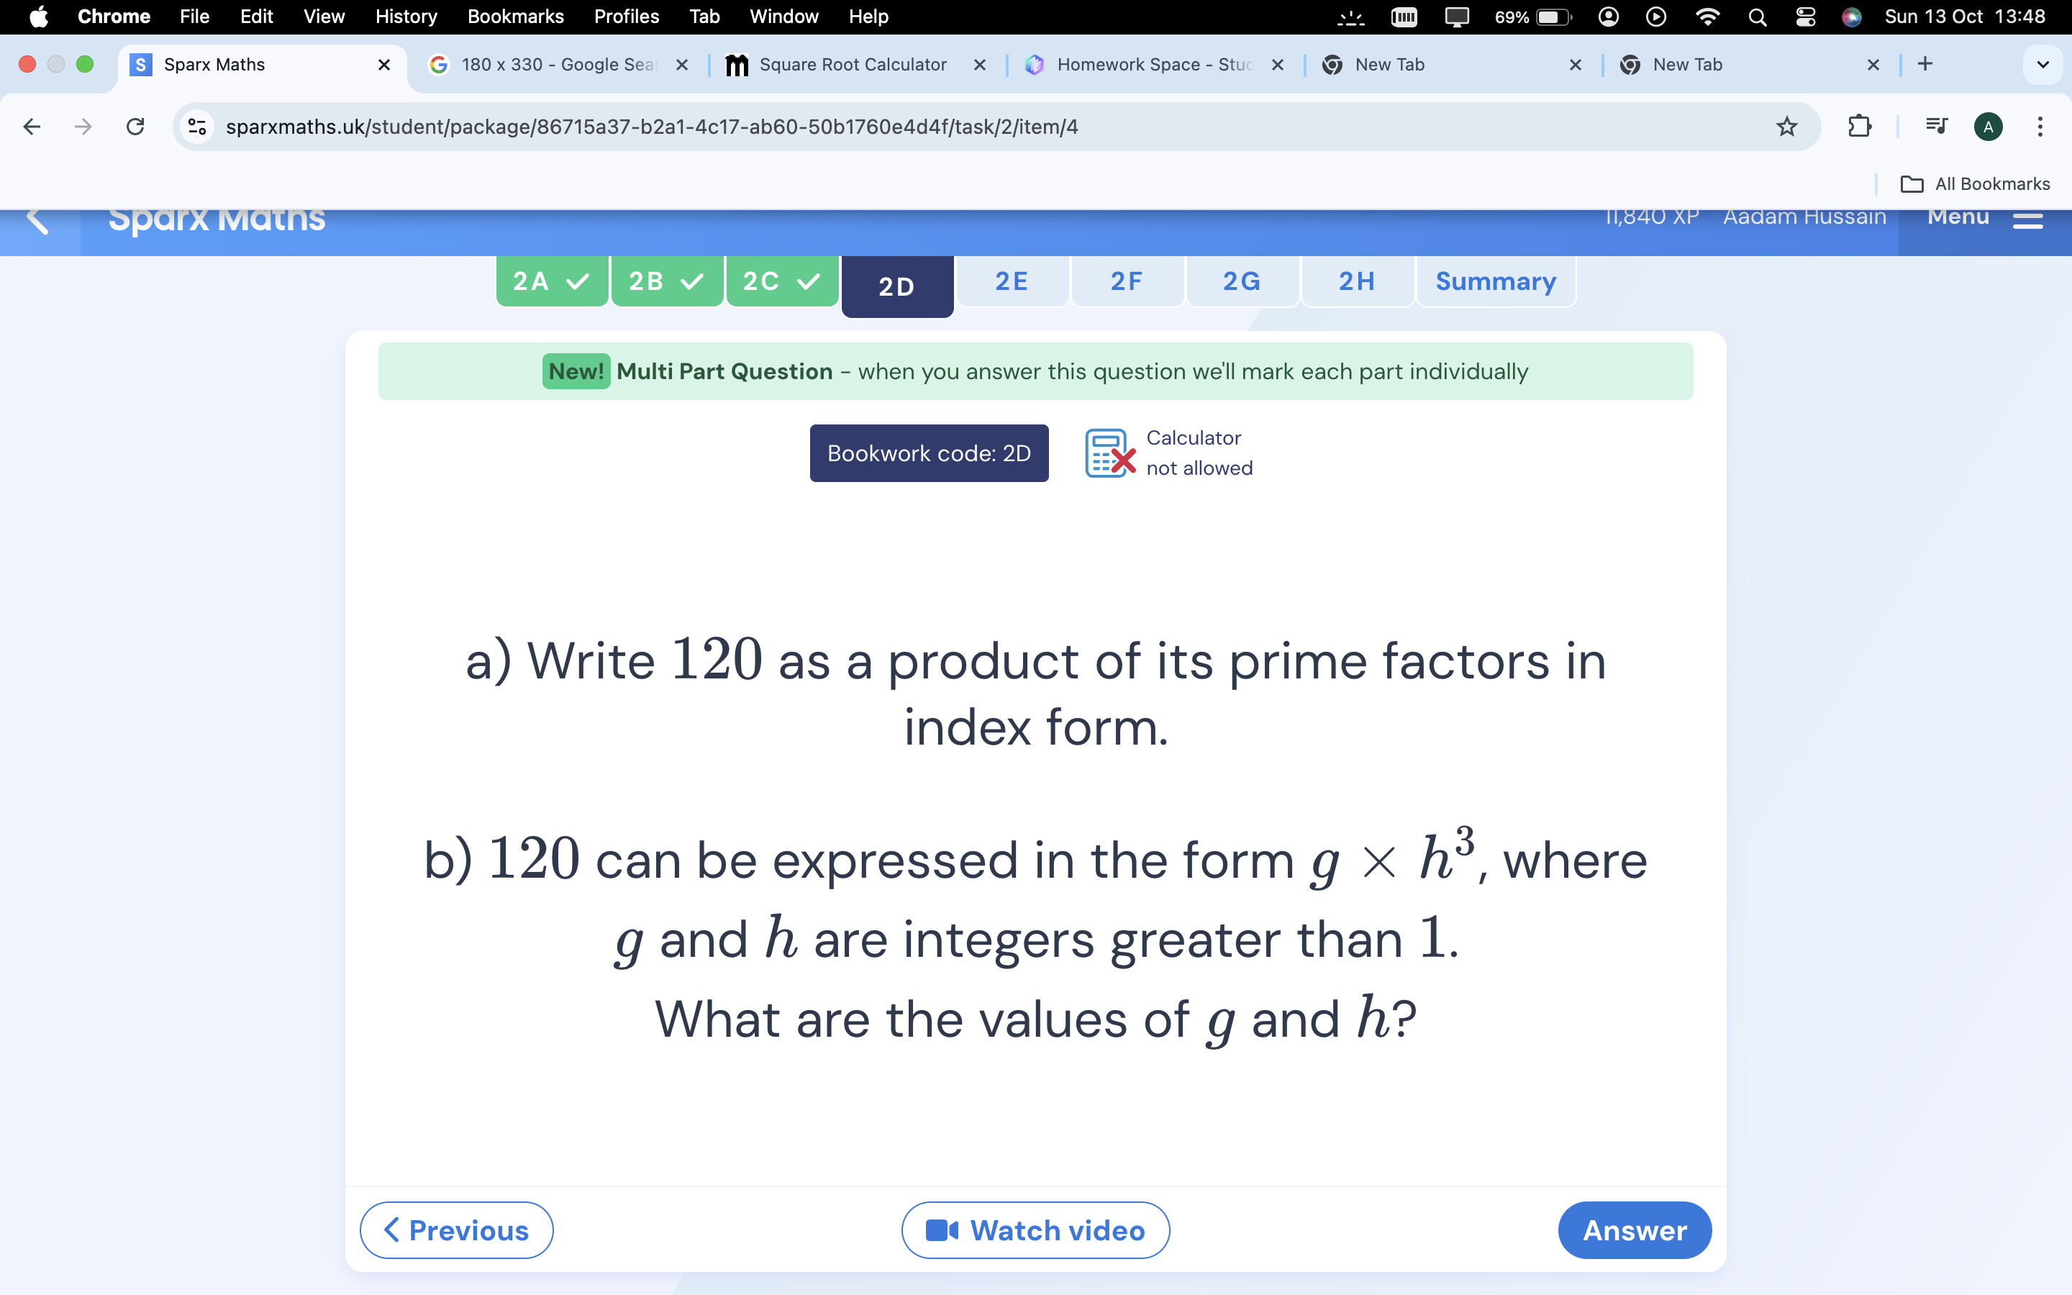
Task: Click the battery 69% indicator
Action: [x=1532, y=17]
